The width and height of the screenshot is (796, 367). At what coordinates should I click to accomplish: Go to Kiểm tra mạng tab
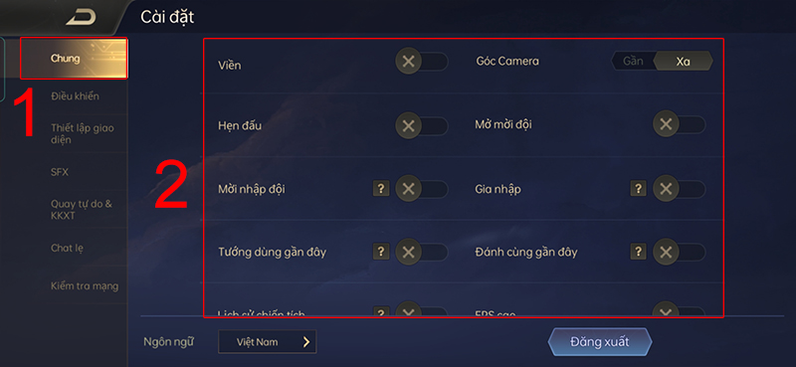tap(85, 285)
